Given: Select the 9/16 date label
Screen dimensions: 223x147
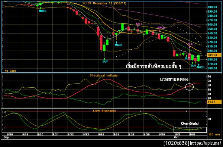Looking at the screenshot, I should tap(10, 134).
